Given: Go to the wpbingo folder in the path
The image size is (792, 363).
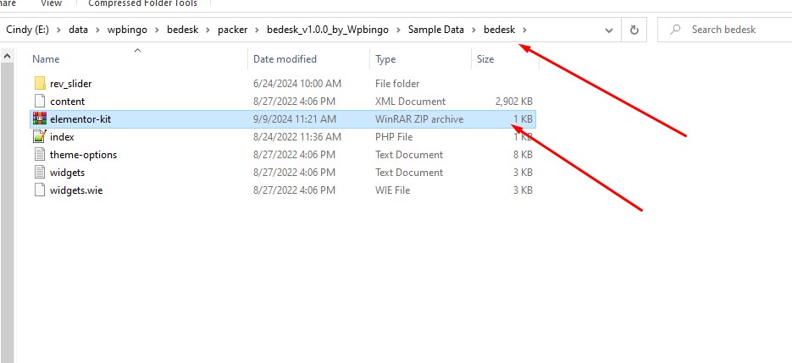Looking at the screenshot, I should tap(127, 30).
